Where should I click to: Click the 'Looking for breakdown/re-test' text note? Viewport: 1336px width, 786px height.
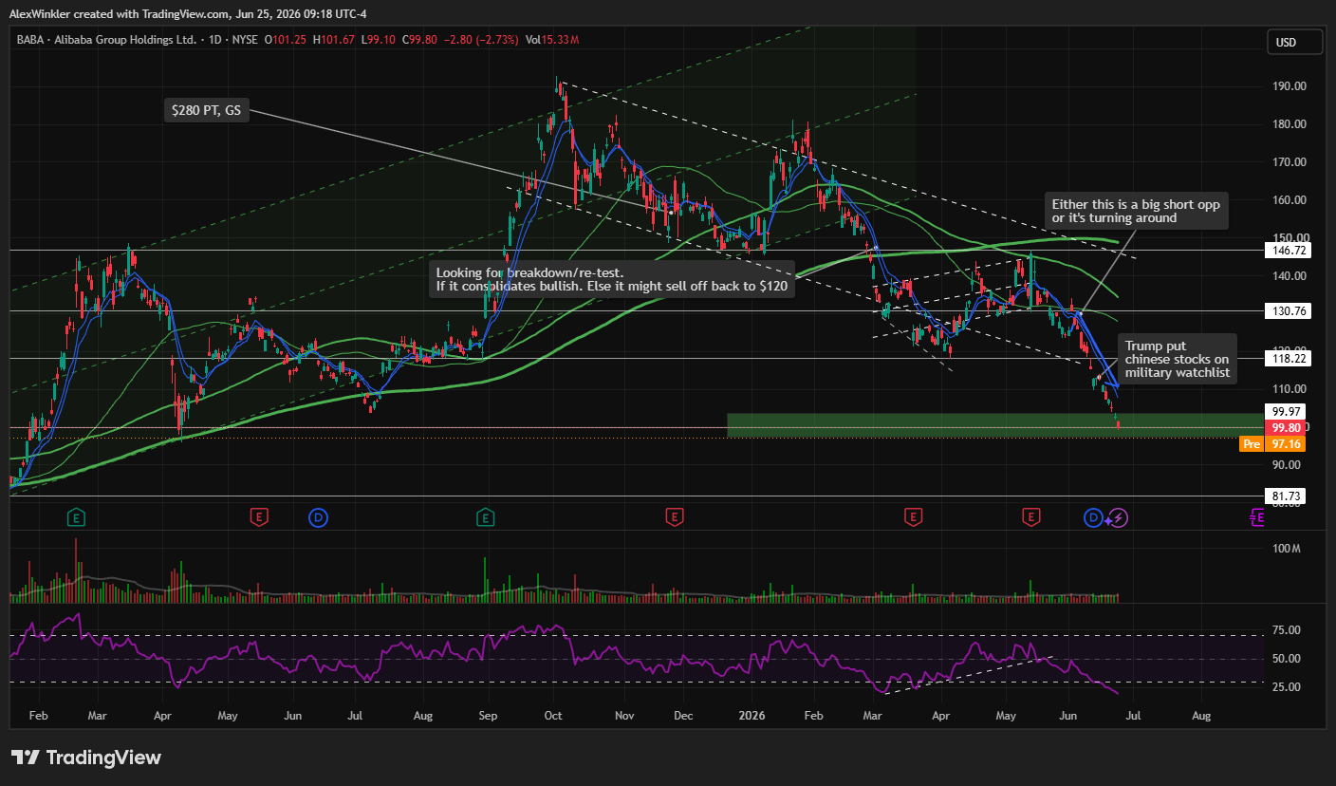612,279
